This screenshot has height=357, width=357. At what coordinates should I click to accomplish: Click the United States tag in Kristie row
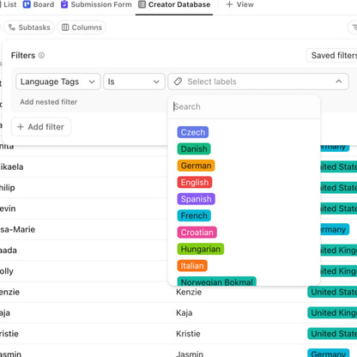click(x=332, y=334)
